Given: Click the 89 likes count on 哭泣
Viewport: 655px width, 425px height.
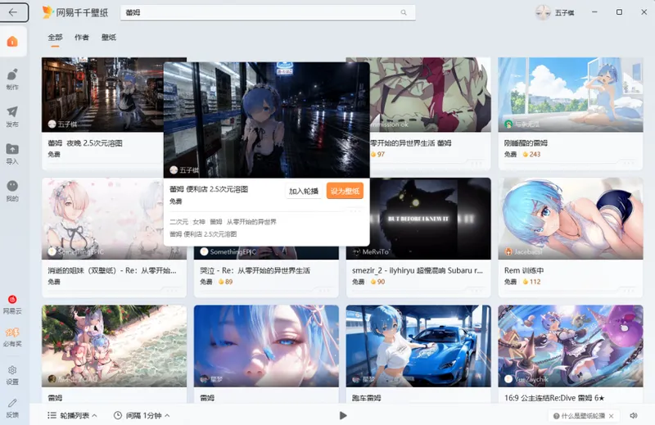Looking at the screenshot, I should (226, 282).
